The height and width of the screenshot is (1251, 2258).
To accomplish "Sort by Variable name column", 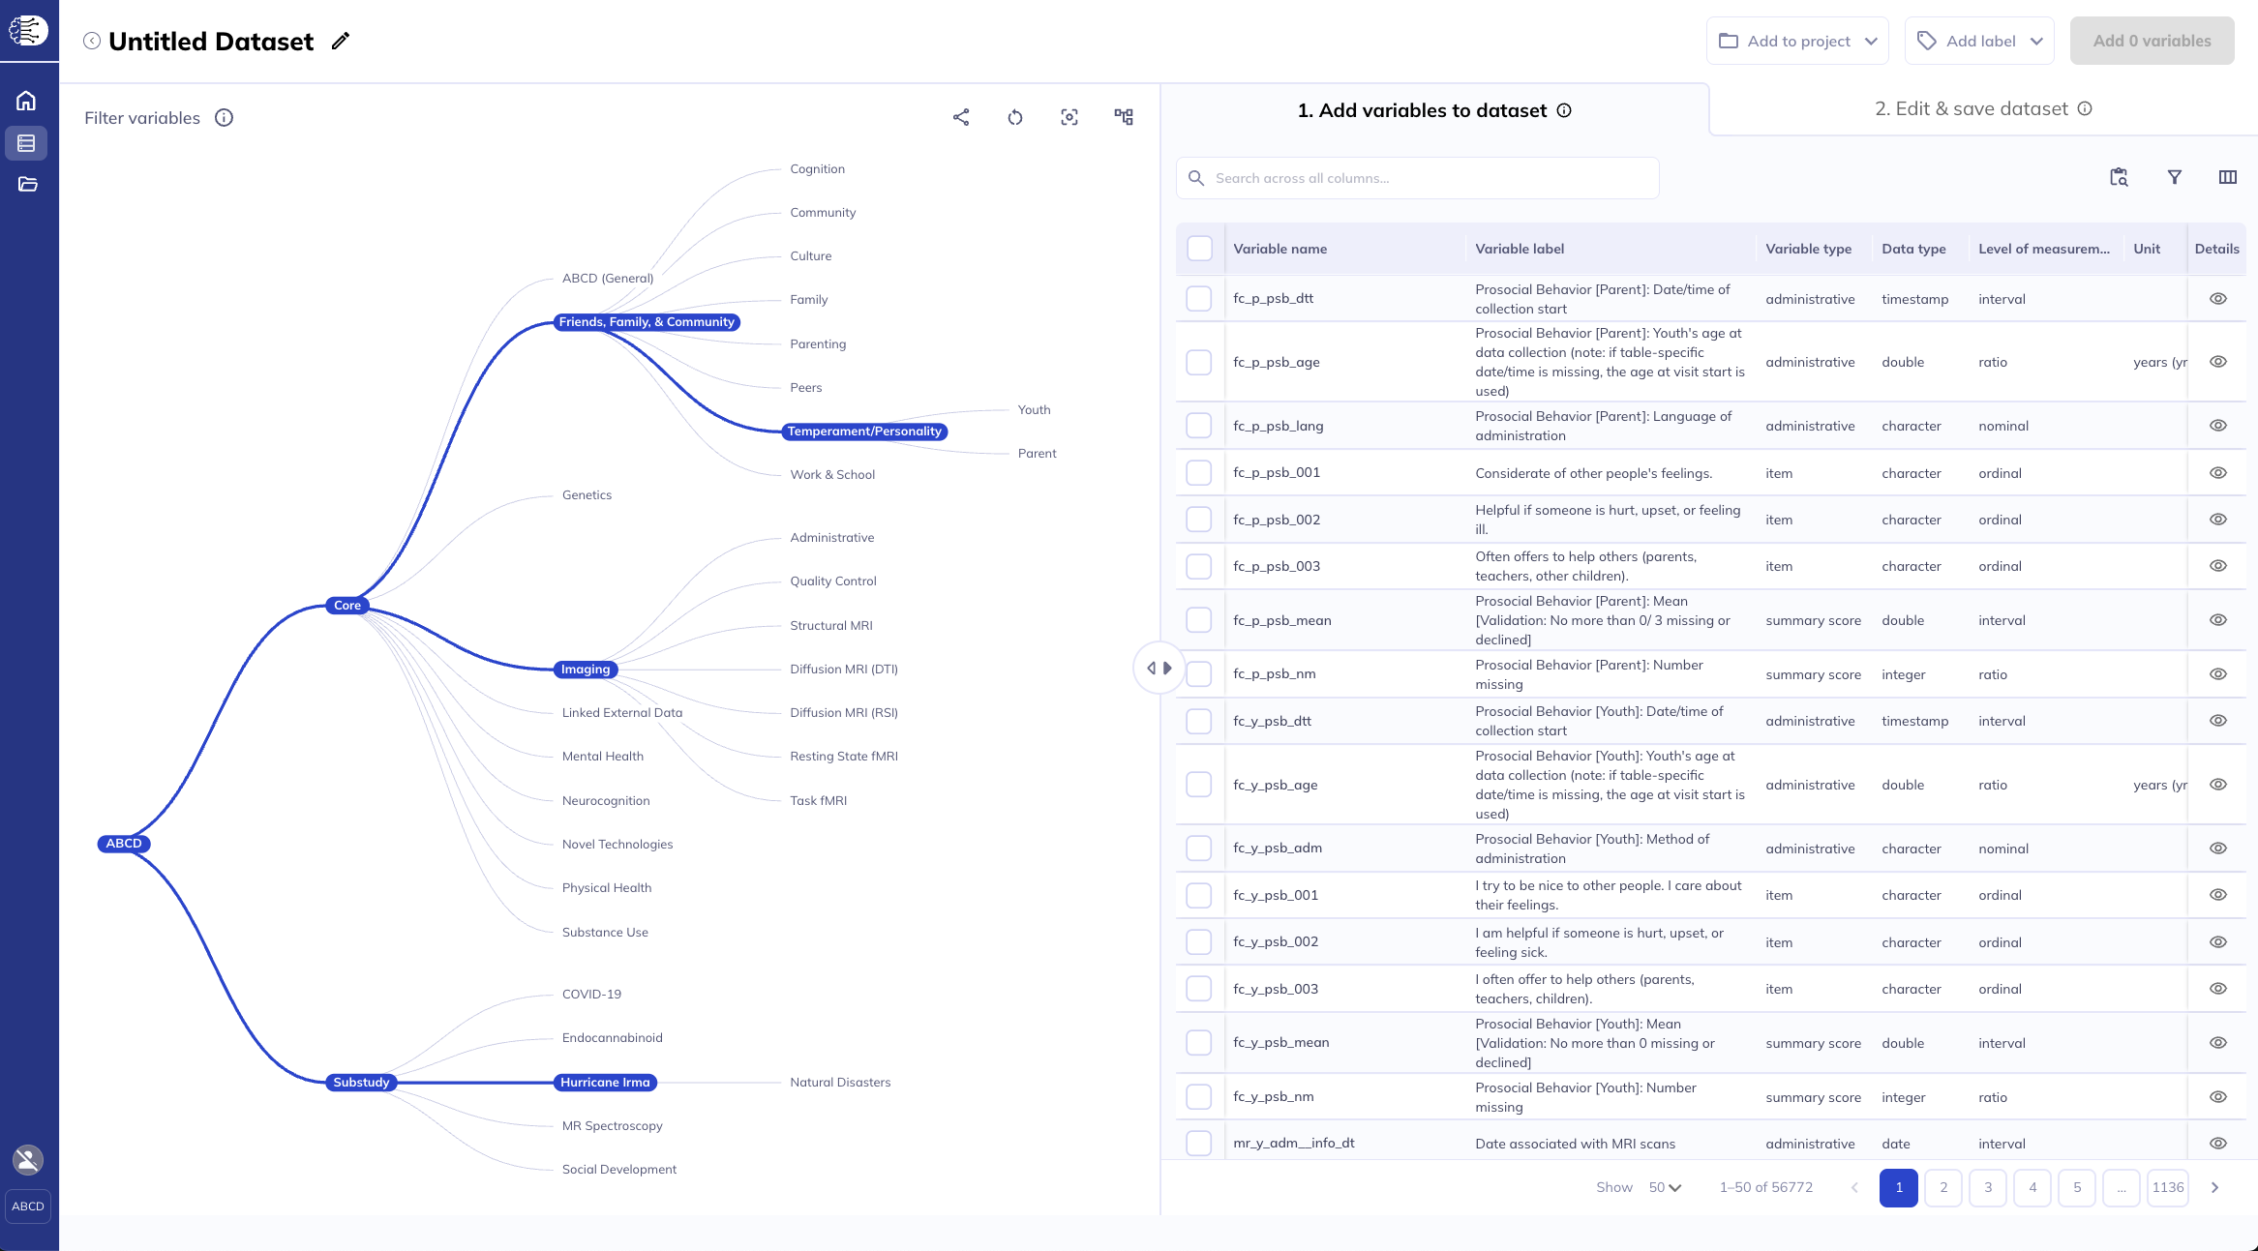I will [x=1280, y=249].
